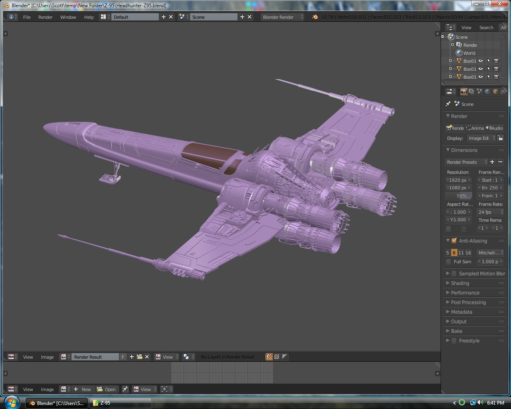Open the File menu
Image resolution: width=511 pixels, height=409 pixels.
click(27, 17)
